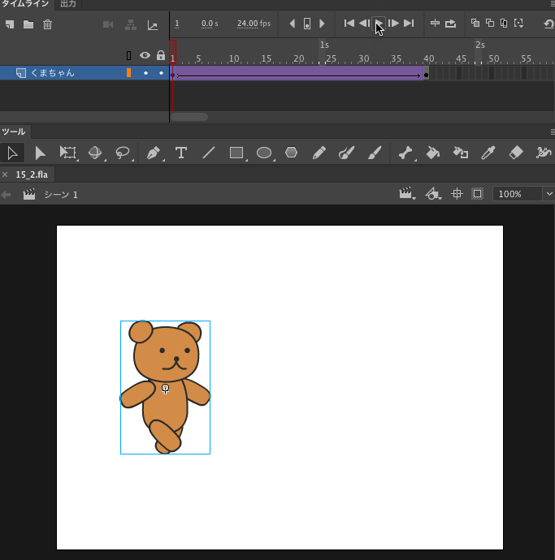Click frame 20 on the timeline ruler

[x=298, y=58]
